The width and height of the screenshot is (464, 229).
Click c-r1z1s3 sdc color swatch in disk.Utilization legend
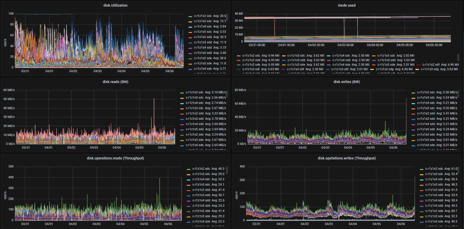[x=190, y=22]
